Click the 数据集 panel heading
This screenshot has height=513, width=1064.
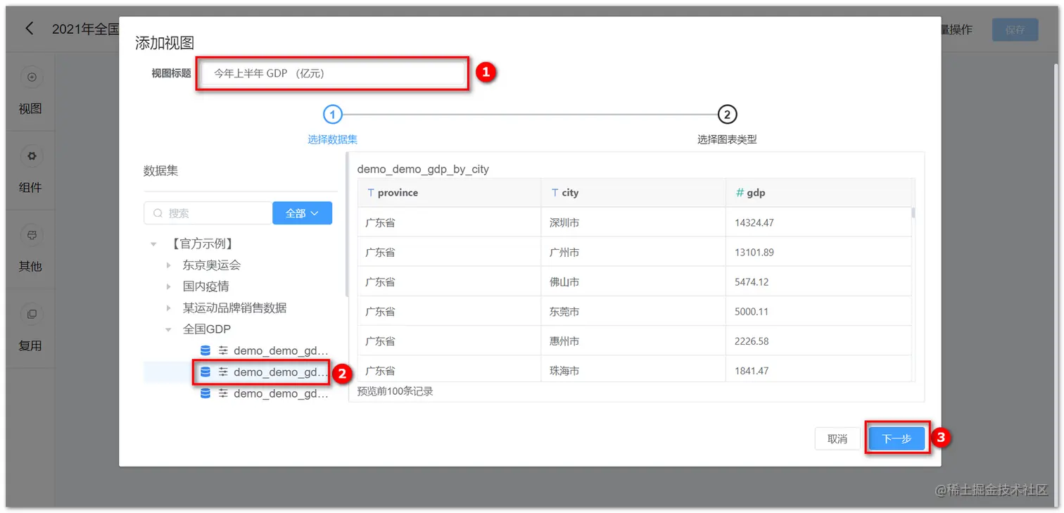161,171
